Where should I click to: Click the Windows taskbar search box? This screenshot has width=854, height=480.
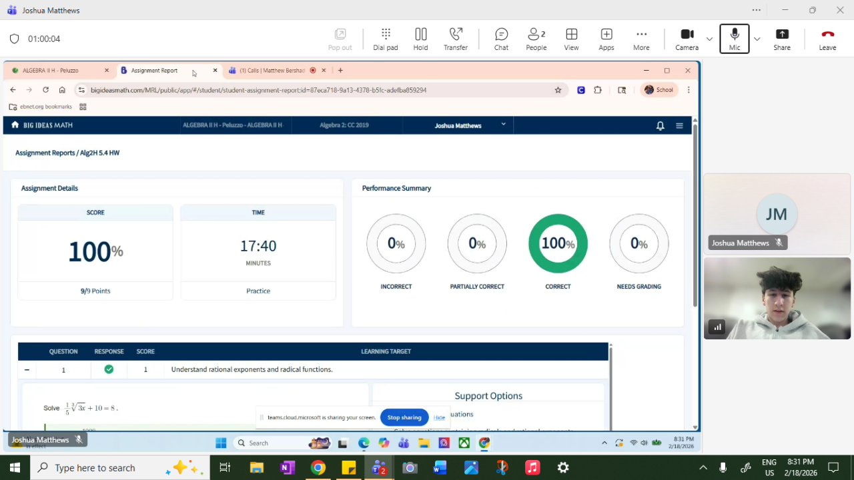[x=95, y=468]
